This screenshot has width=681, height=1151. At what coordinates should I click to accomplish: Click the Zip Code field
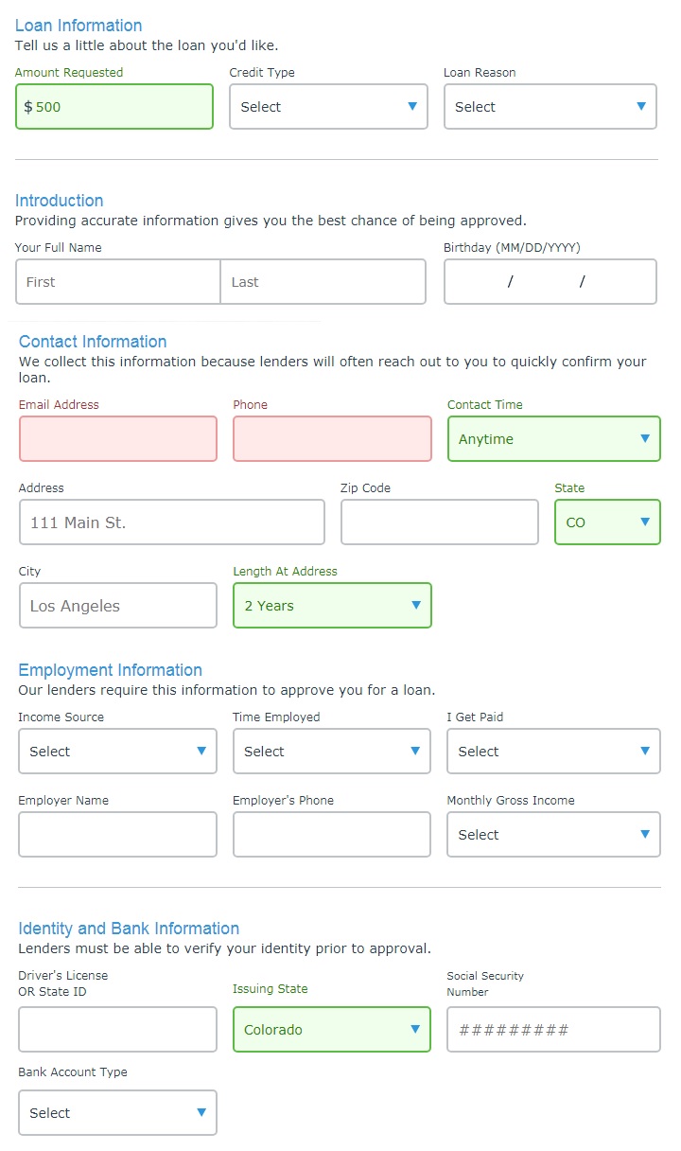coord(440,522)
